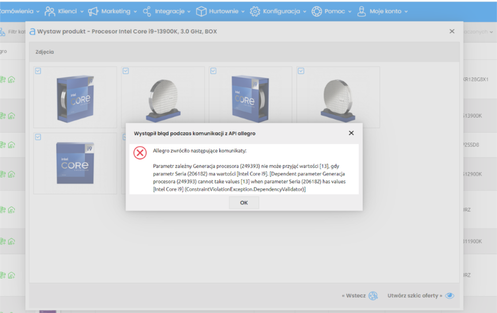Expand the Klienci menu chevron
This screenshot has width=497, height=313.
[x=82, y=12]
